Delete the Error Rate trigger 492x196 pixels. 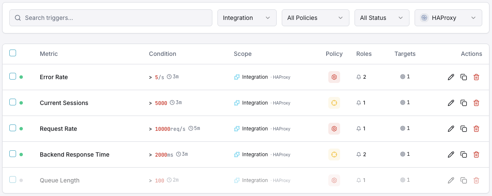point(476,77)
